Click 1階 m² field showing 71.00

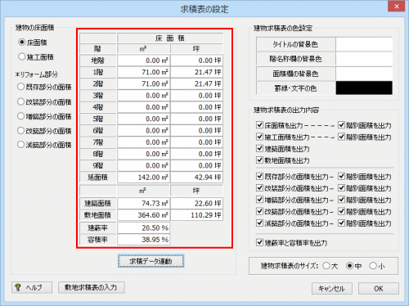144,72
